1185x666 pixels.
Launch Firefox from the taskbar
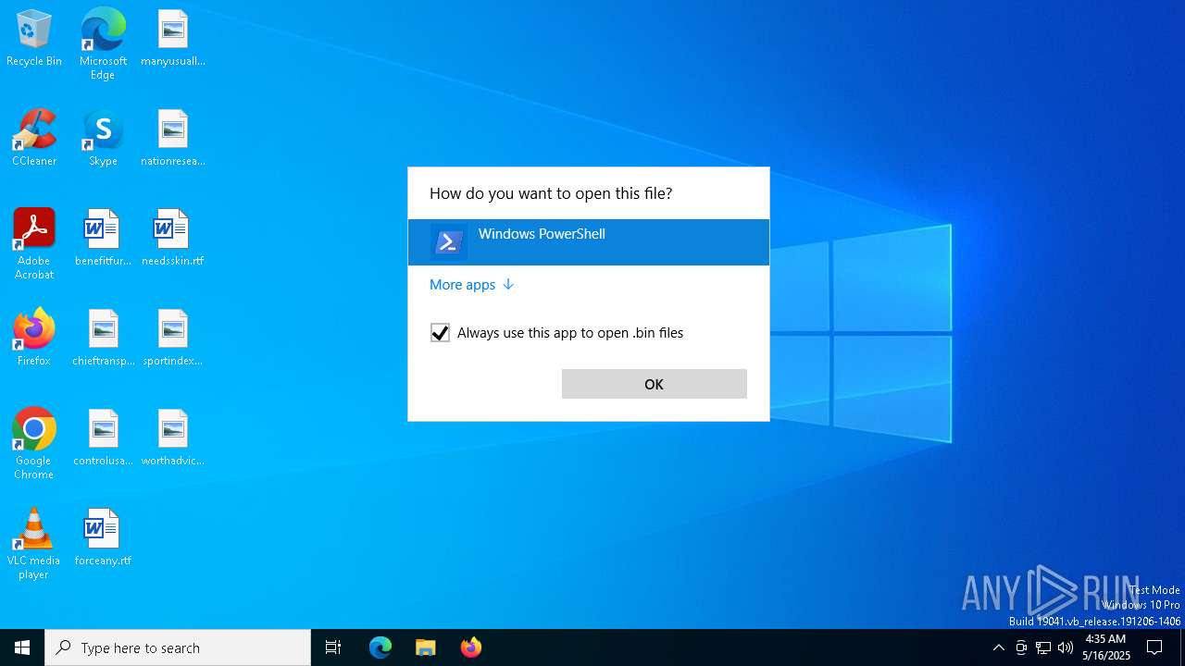coord(471,647)
